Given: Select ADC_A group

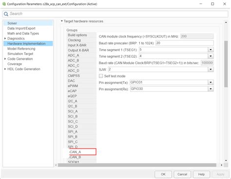Looking at the screenshot, I should (81, 55).
